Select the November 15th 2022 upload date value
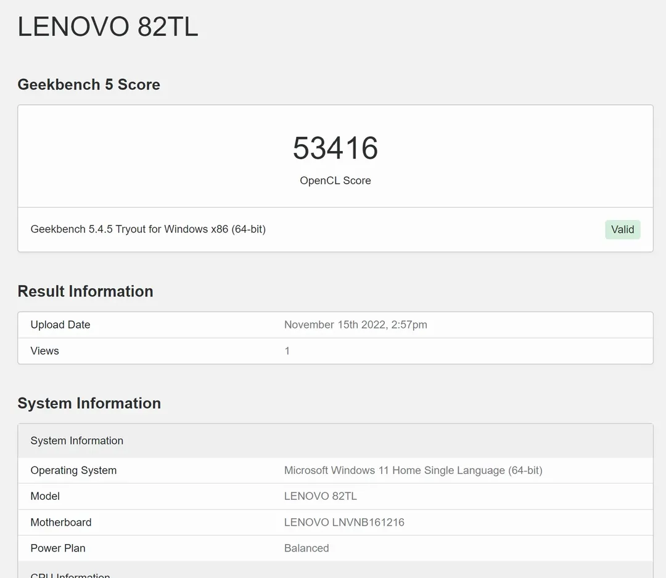666x578 pixels. pyautogui.click(x=355, y=325)
